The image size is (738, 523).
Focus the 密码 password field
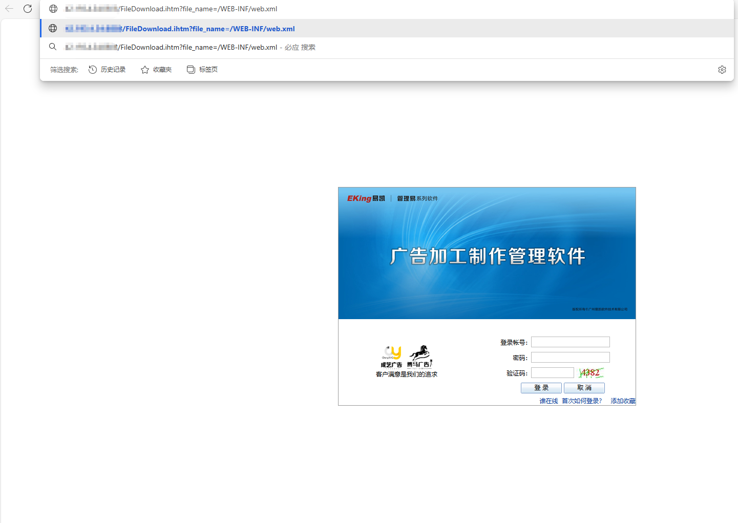[570, 358]
